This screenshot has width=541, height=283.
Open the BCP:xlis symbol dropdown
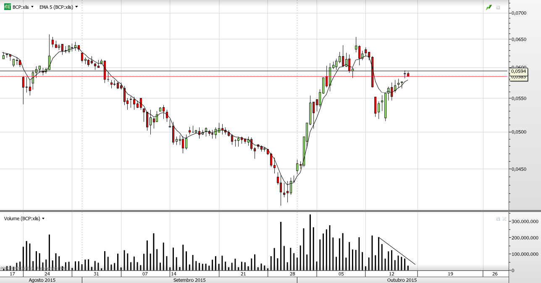click(23, 7)
